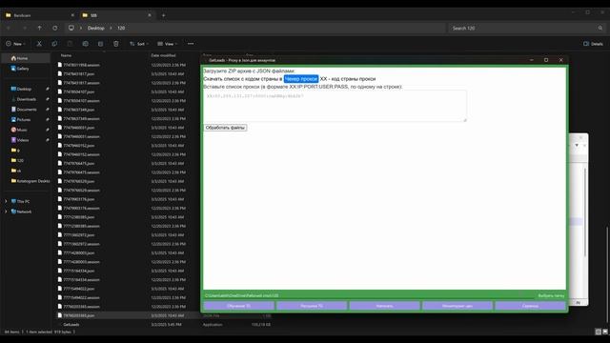The image size is (610, 343).
Task: Click the scrollbar in the background window
Action: coord(584,212)
